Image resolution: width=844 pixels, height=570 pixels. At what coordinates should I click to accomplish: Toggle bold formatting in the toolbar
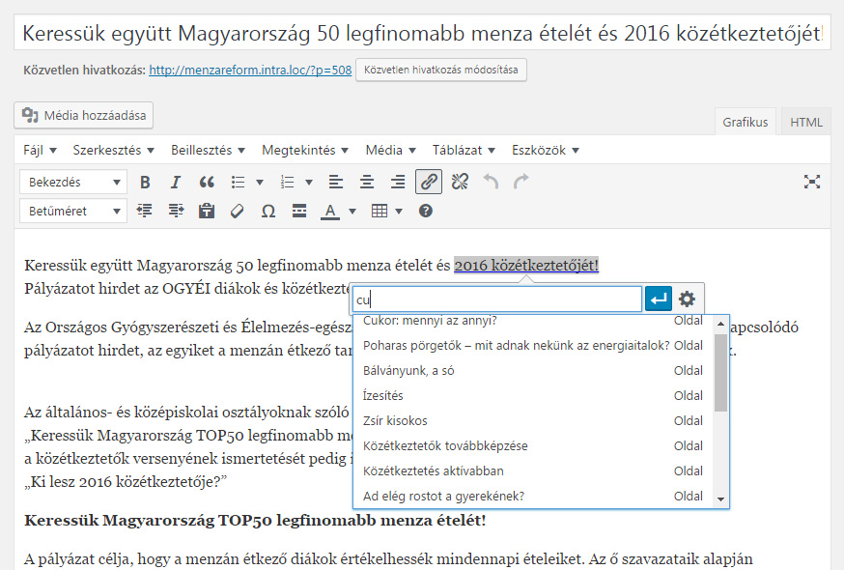[x=145, y=182]
